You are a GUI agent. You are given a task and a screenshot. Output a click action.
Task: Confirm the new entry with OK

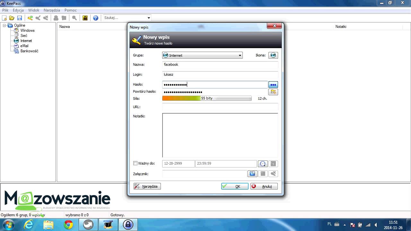click(235, 186)
